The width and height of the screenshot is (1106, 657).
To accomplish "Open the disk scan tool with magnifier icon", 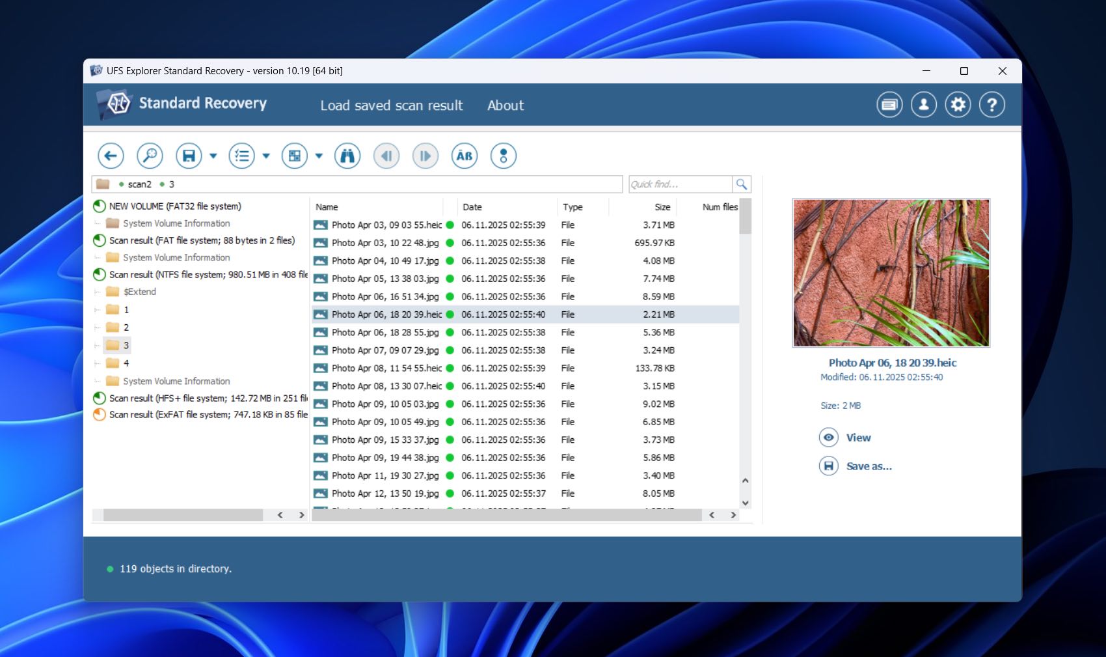I will coord(149,156).
